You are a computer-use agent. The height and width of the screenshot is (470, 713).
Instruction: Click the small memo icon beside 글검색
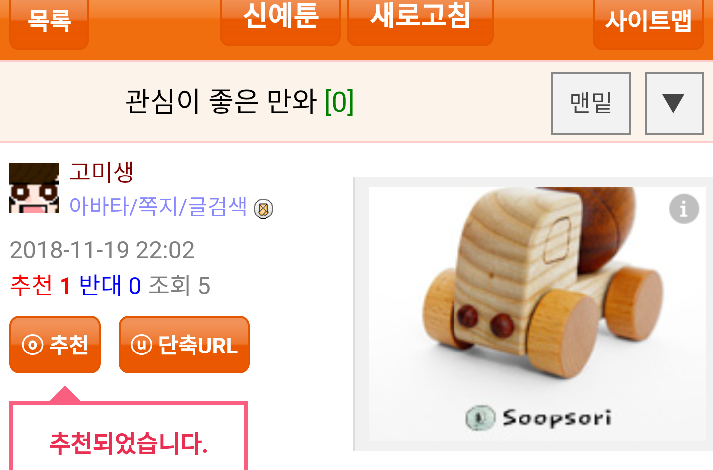pyautogui.click(x=263, y=209)
